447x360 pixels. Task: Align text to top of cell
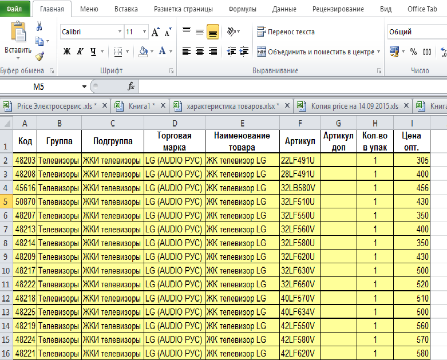click(x=187, y=31)
